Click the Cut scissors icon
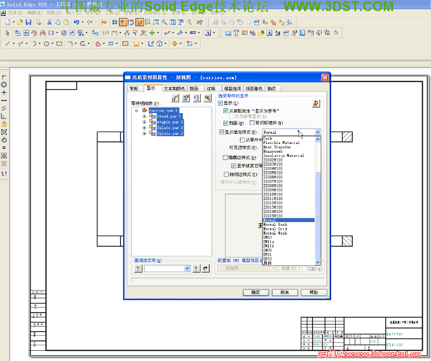This screenshot has width=431, height=361. point(49,22)
